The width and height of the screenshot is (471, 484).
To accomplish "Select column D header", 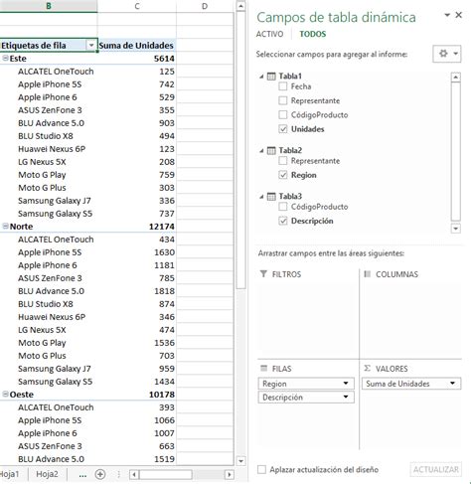I will point(205,6).
